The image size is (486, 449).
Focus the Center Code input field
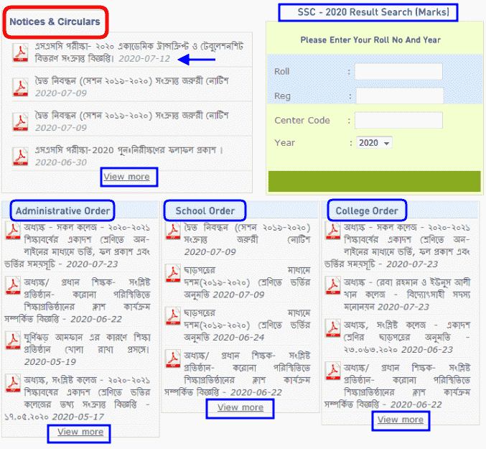click(398, 120)
